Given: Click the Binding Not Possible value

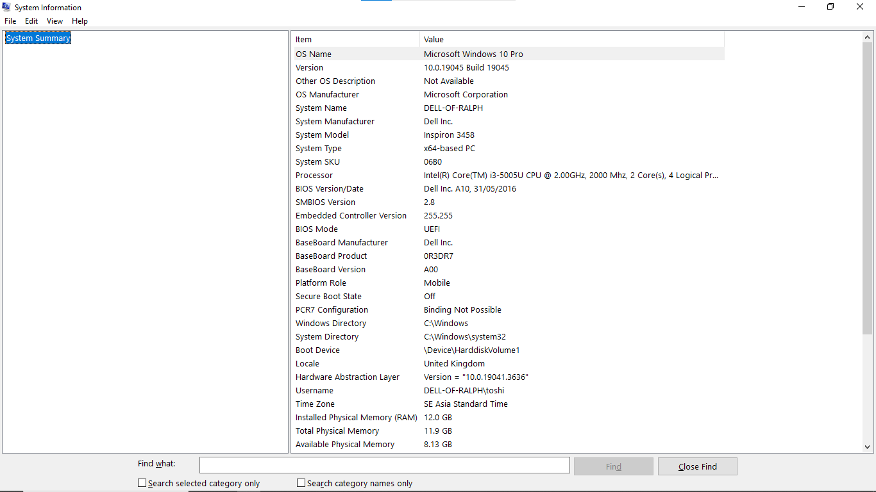Looking at the screenshot, I should click(x=462, y=310).
